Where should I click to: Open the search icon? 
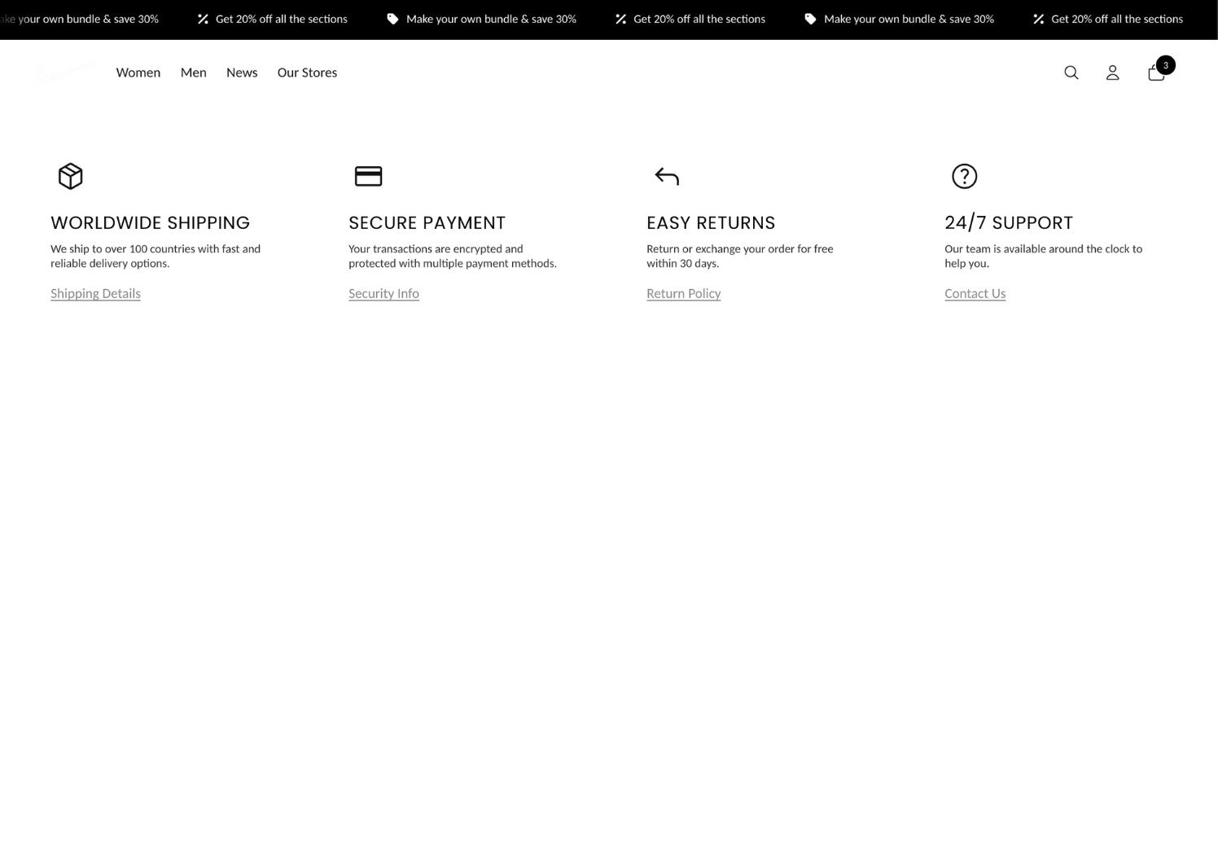[x=1071, y=72]
